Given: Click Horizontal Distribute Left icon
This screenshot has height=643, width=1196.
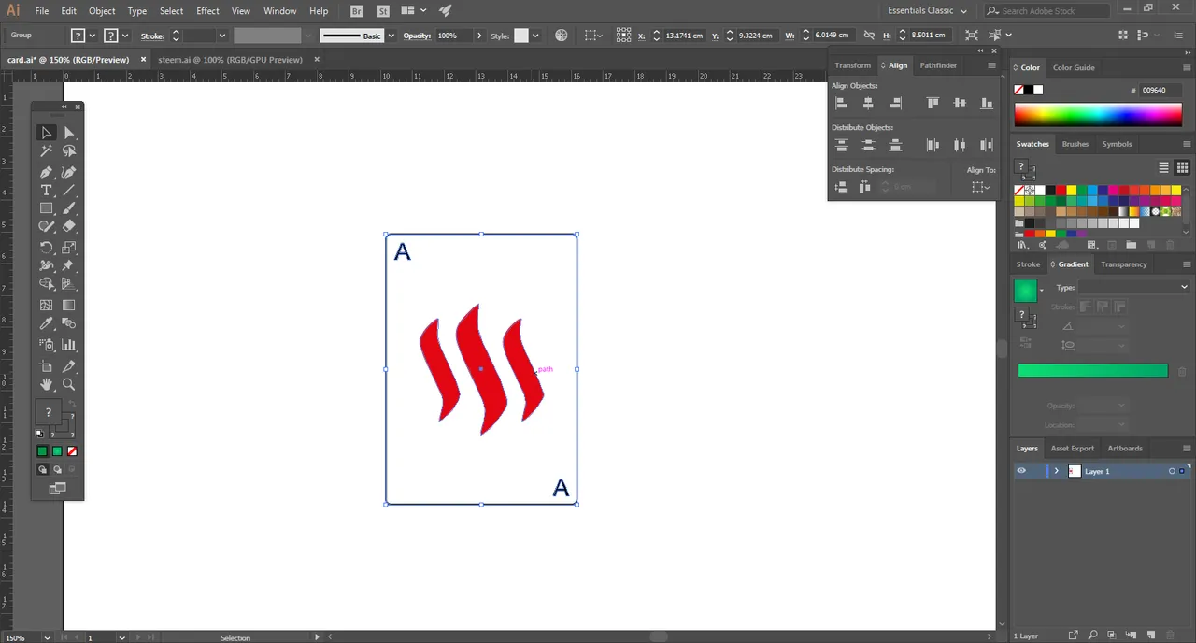Looking at the screenshot, I should [933, 145].
